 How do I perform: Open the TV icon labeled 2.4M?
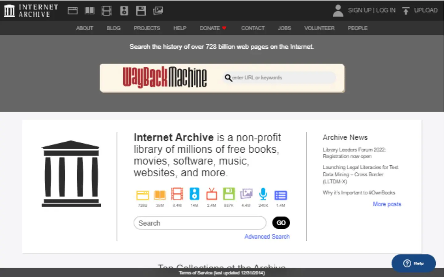point(212,194)
